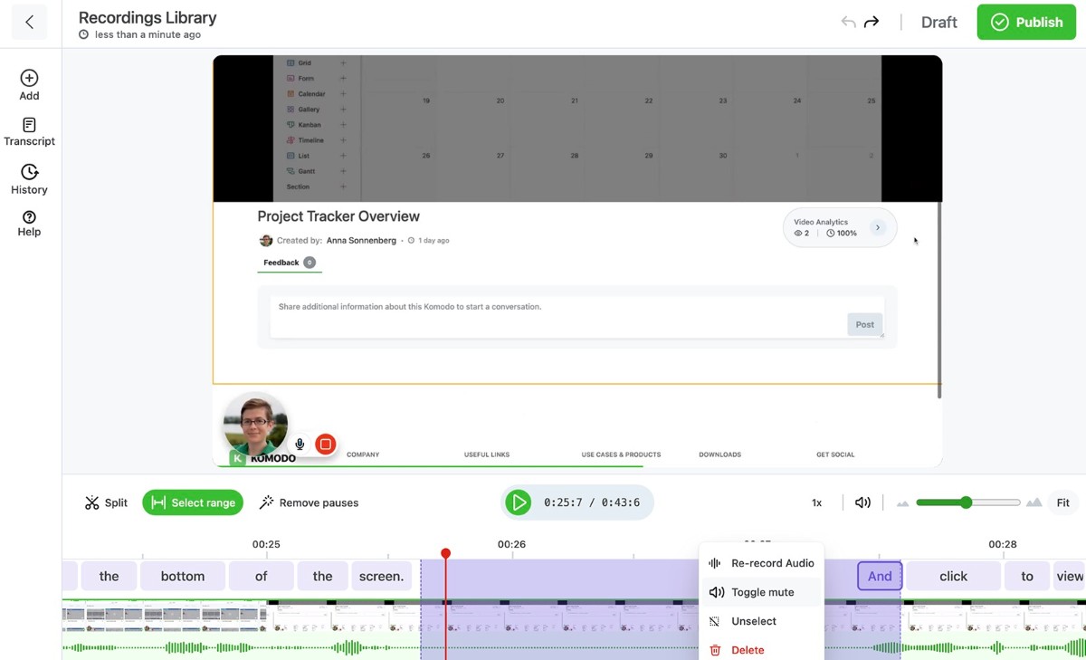Image resolution: width=1086 pixels, height=660 pixels.
Task: Stop recording with the red button
Action: pyautogui.click(x=325, y=444)
